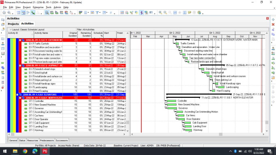This screenshot has width=276, height=155.
Task: Open the Windows Start menu
Action: (5, 151)
